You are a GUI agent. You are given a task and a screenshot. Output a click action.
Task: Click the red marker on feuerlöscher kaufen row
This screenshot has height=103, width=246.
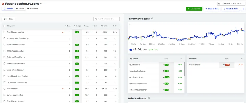[63, 32]
